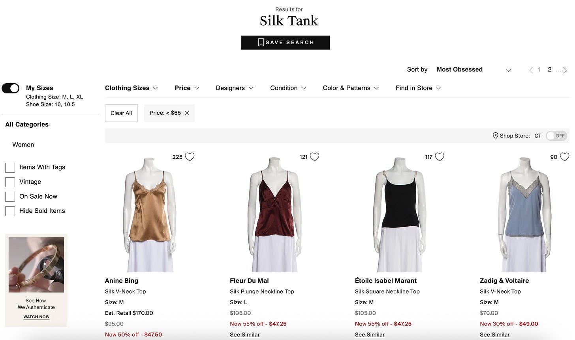Viewport: 575px width, 340px height.
Task: Go to previous results page arrow
Action: click(x=531, y=70)
